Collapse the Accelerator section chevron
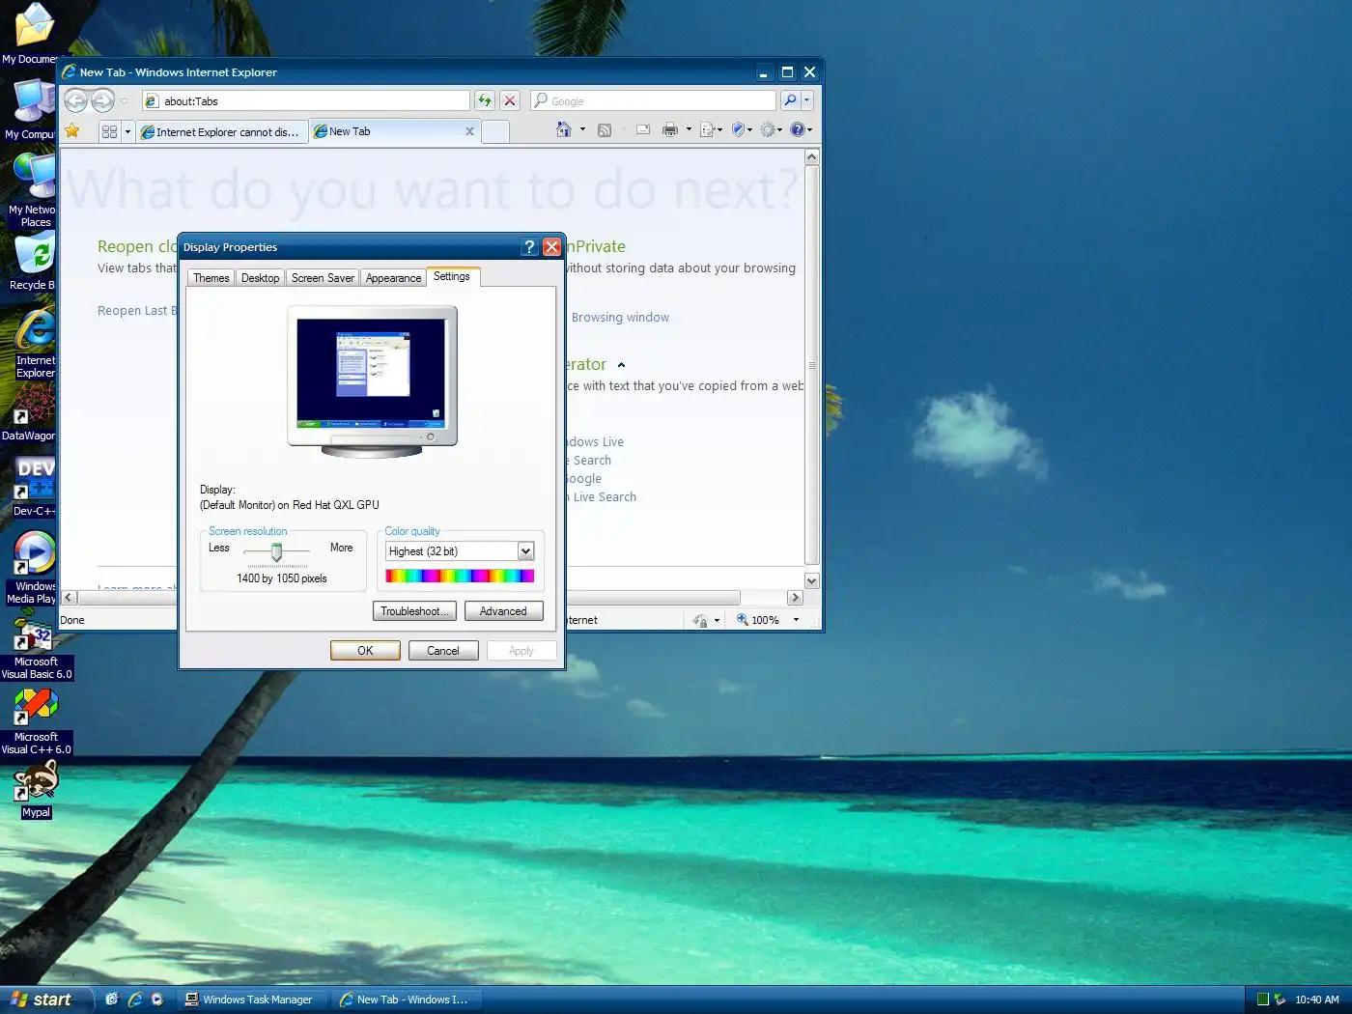Image resolution: width=1352 pixels, height=1014 pixels. [621, 365]
